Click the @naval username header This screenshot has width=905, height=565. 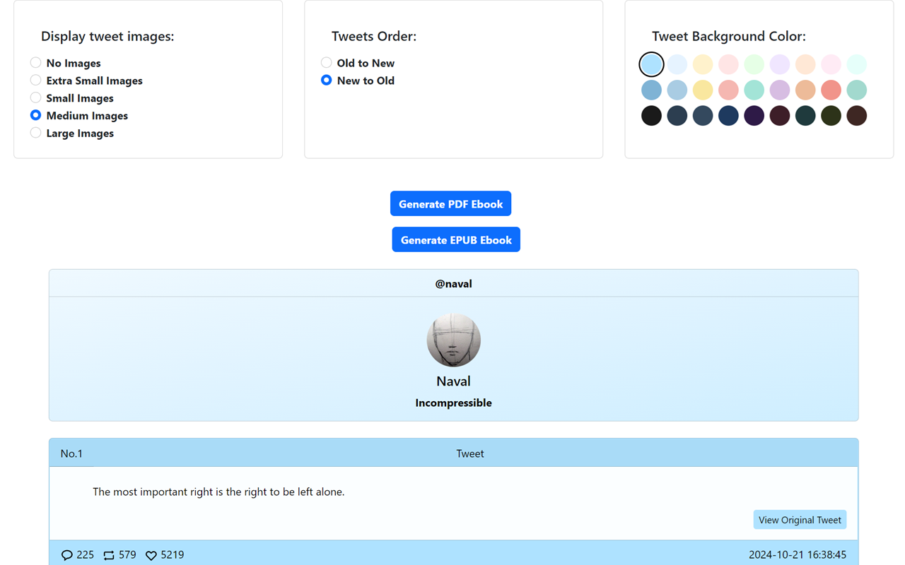point(453,284)
